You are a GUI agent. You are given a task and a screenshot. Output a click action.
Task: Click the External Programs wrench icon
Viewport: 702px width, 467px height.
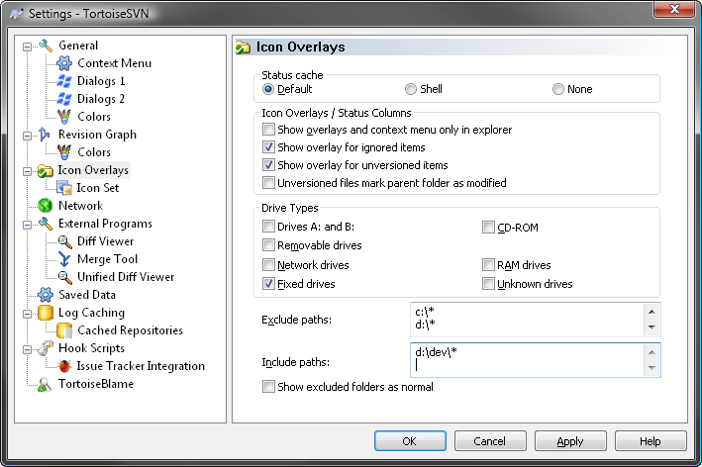(x=46, y=224)
